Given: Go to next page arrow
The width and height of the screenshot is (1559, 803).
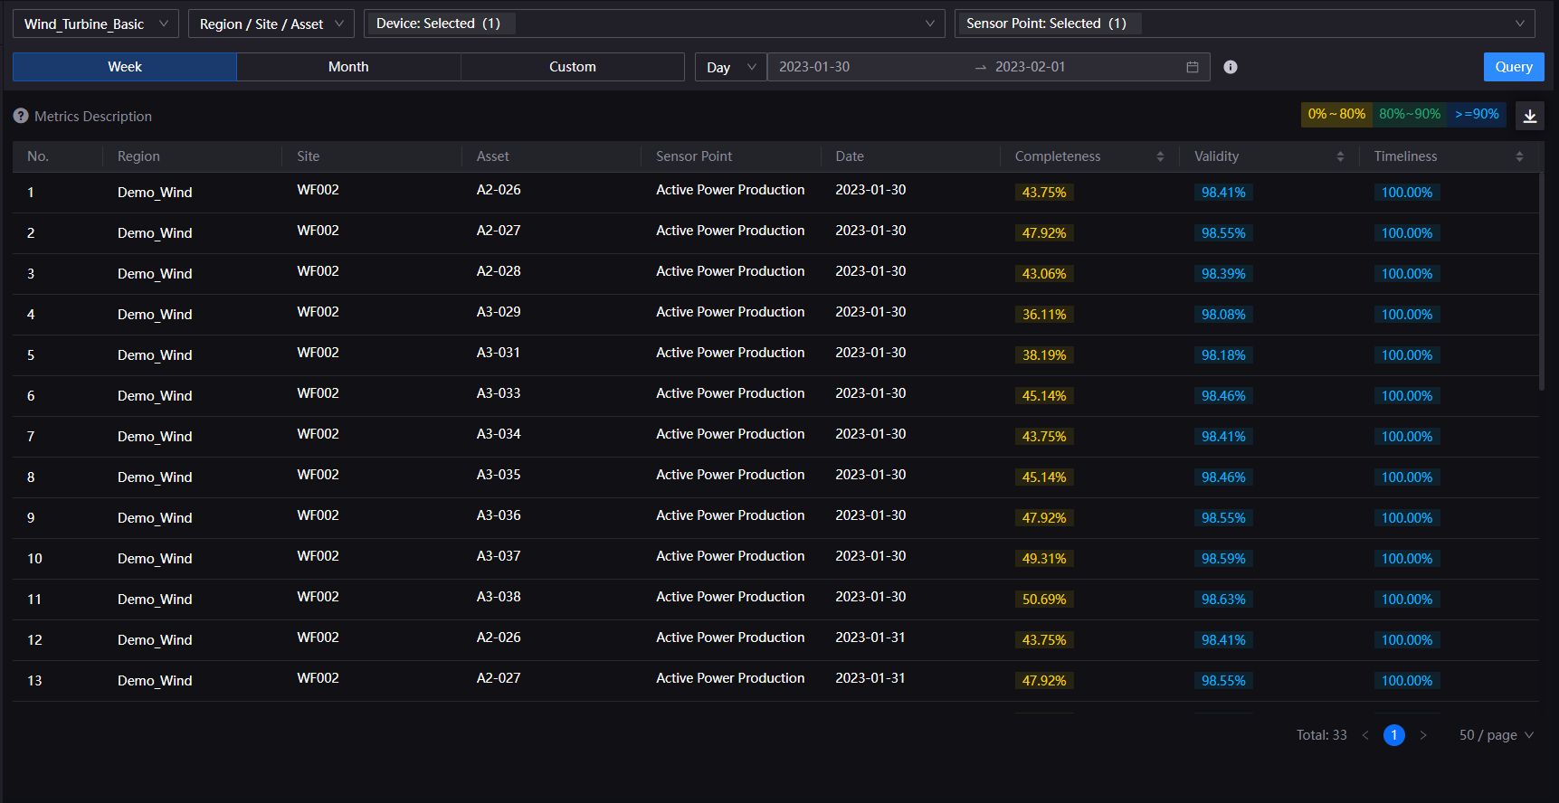Looking at the screenshot, I should (x=1423, y=735).
